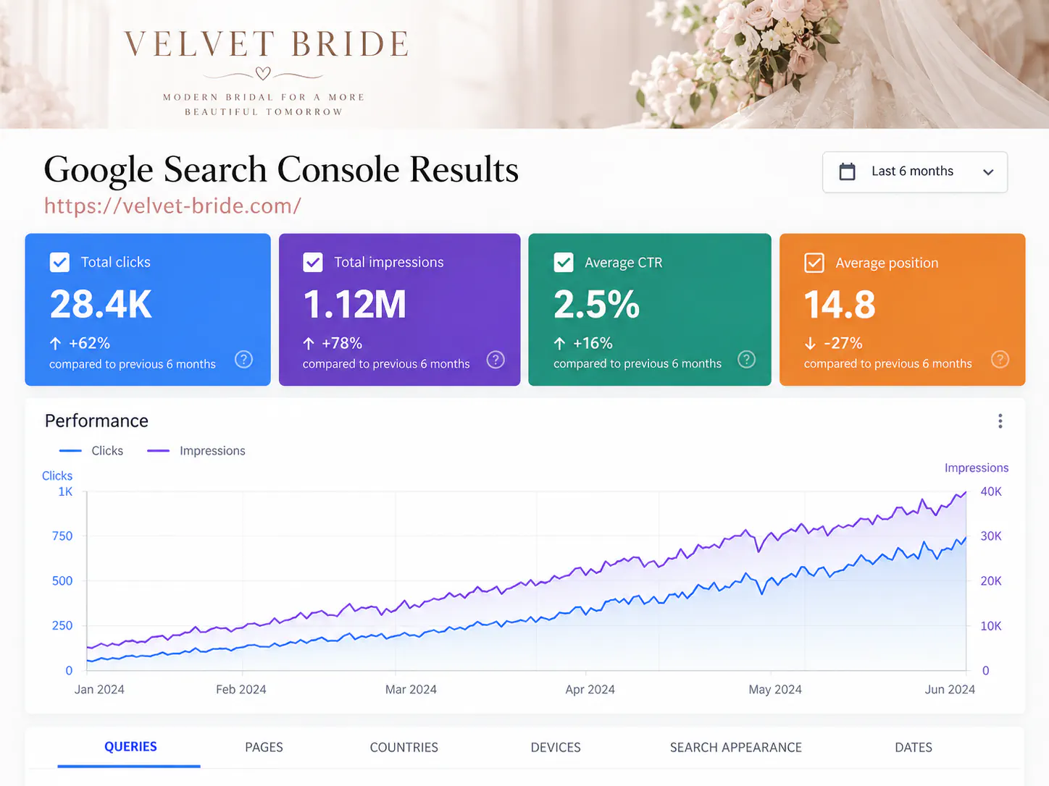Open the Search Appearance tab

[736, 747]
